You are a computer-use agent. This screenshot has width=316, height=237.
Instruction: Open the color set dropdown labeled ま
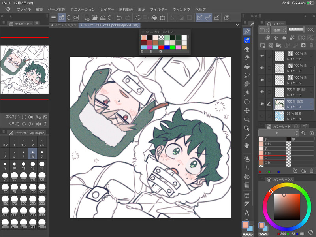(278, 133)
